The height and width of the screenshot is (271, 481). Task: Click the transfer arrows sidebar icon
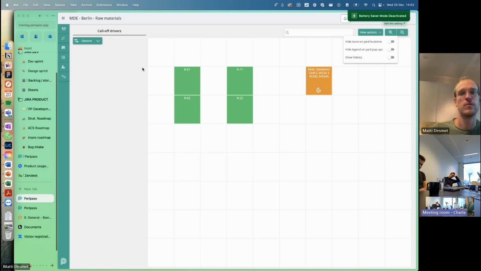63,38
